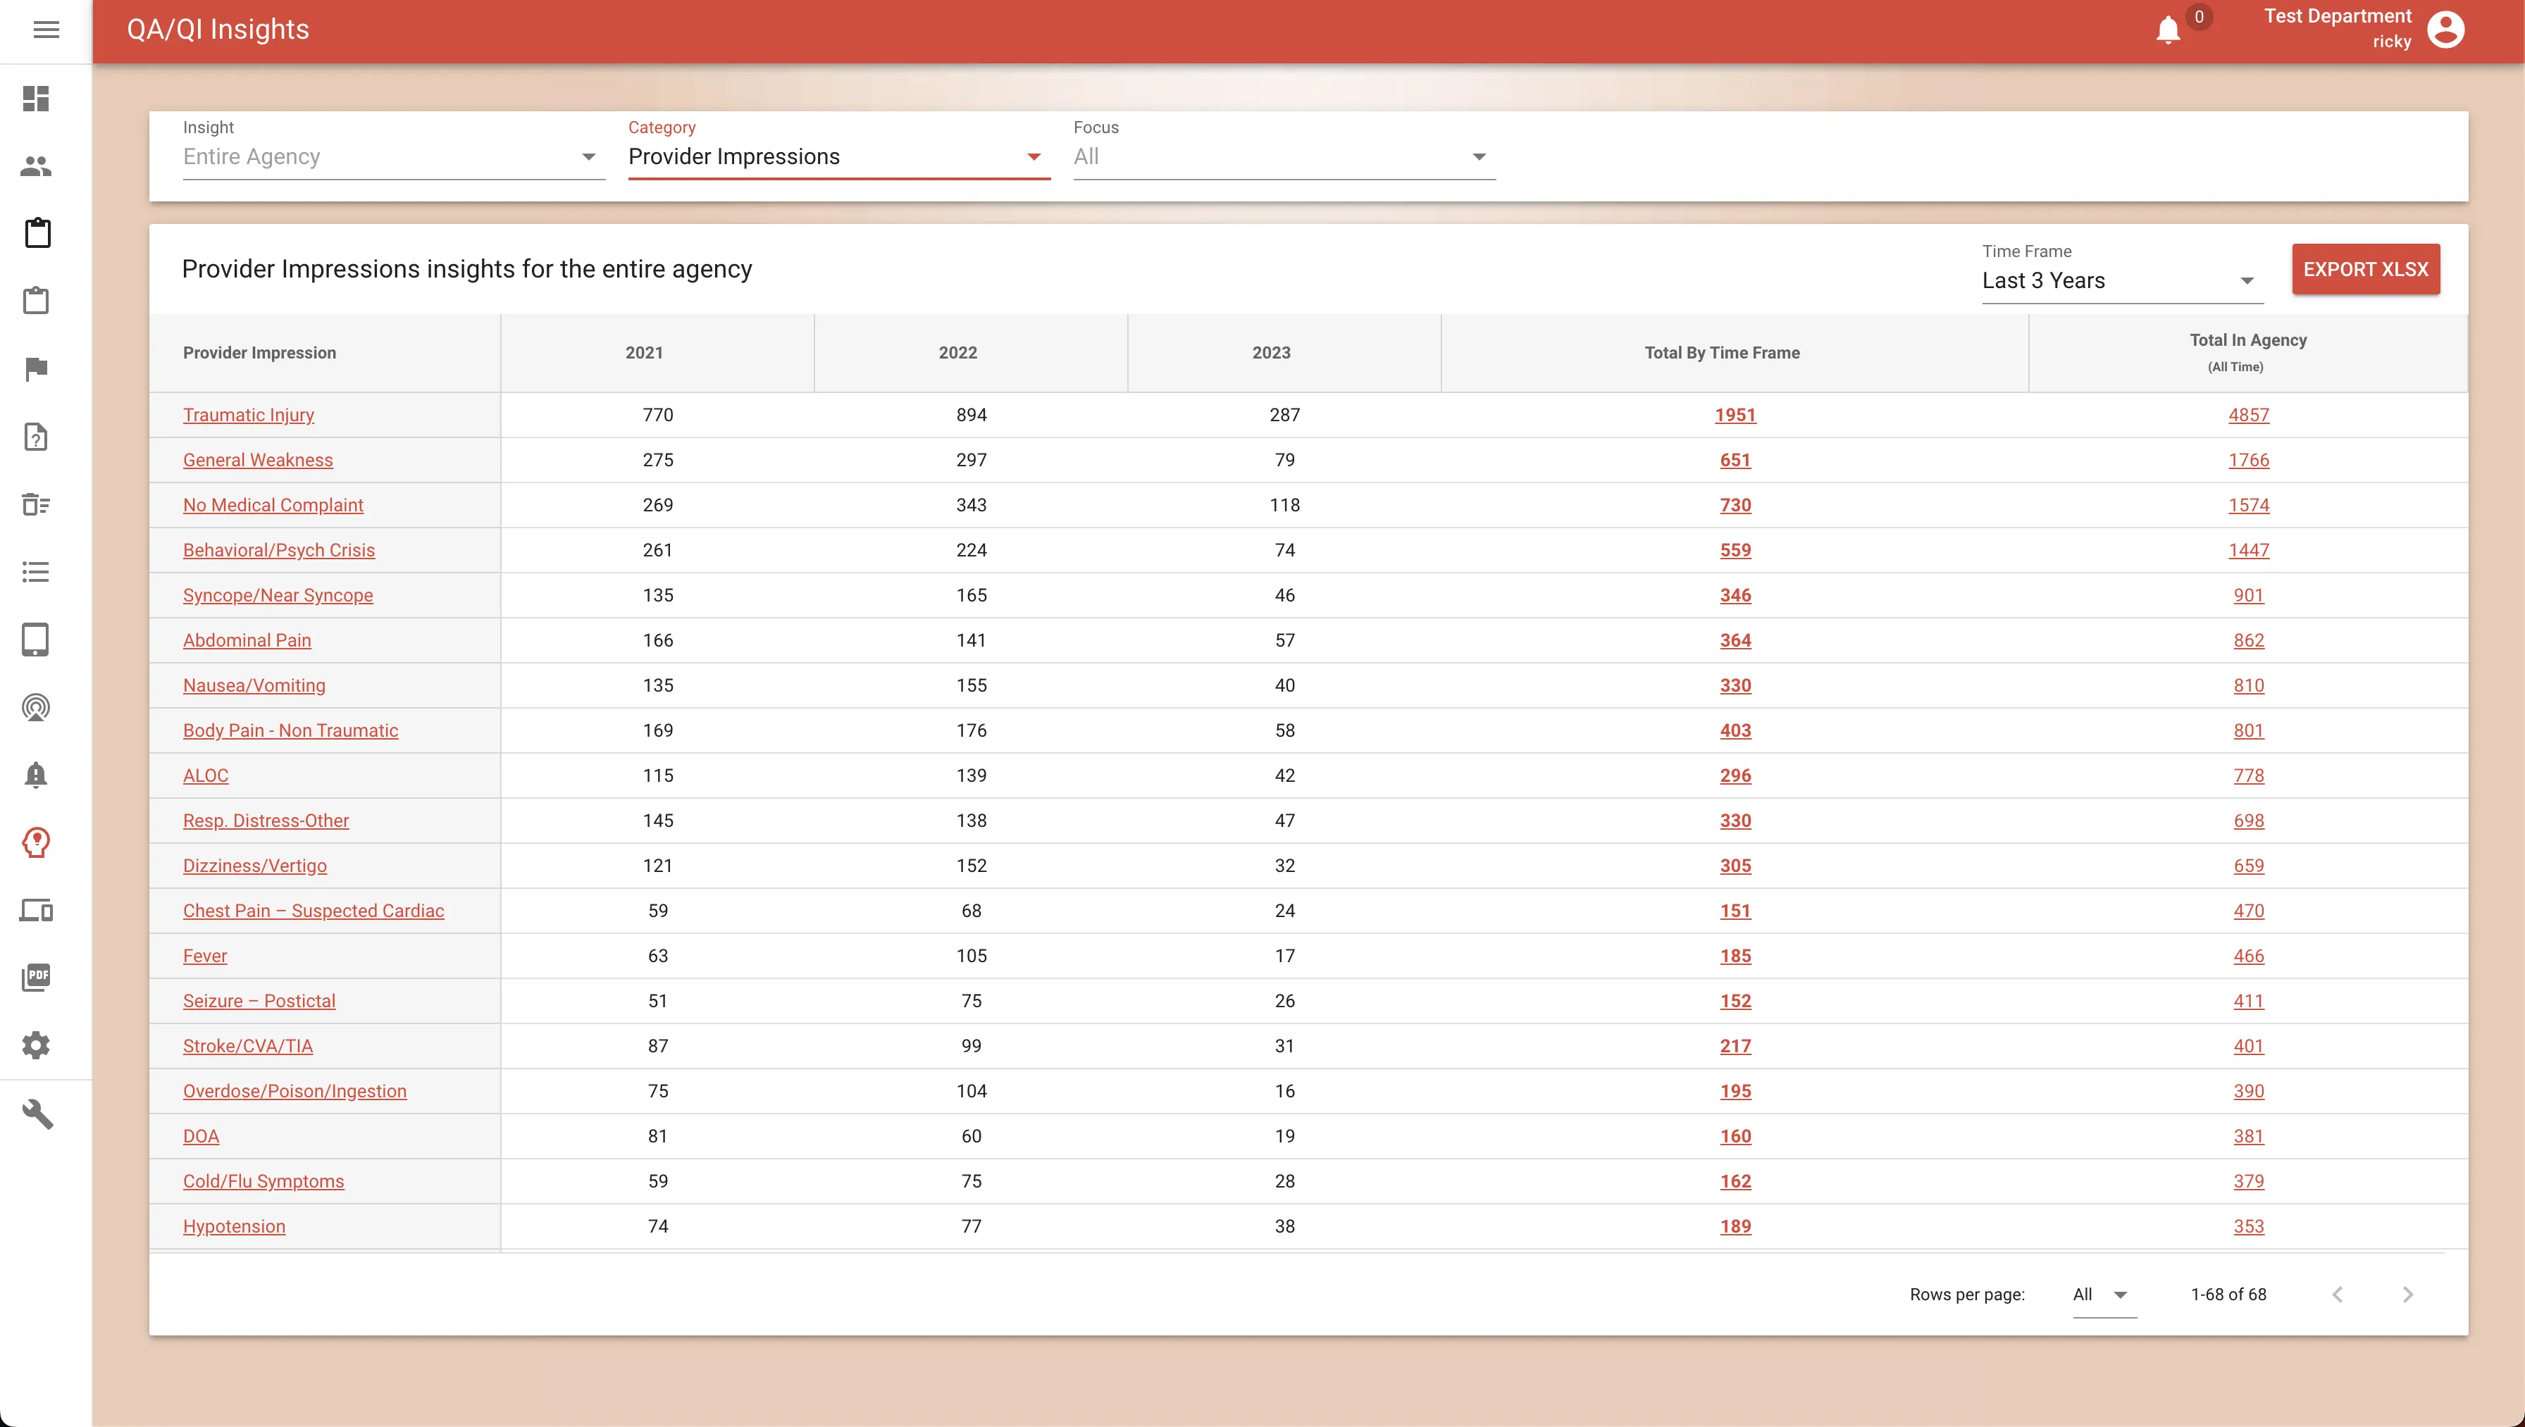
Task: Open the Hypotension link
Action: click(235, 1226)
